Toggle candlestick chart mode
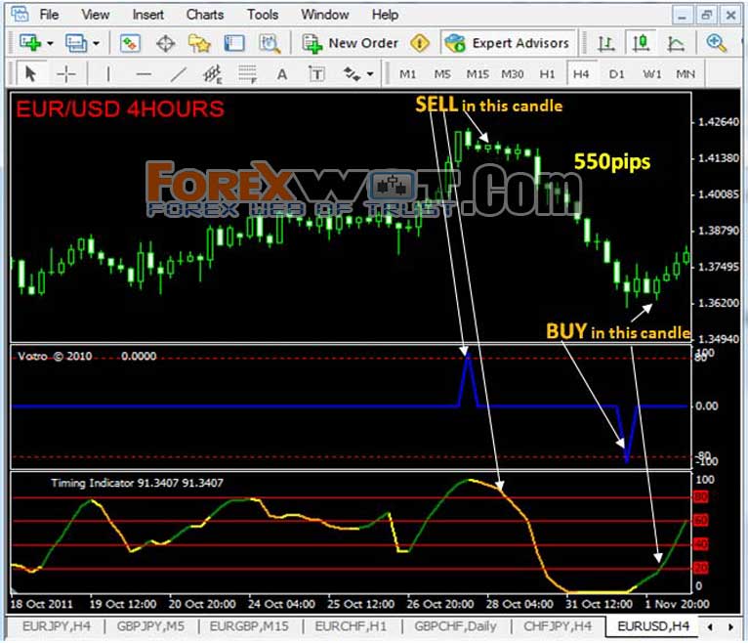The image size is (748, 643). pyautogui.click(x=642, y=43)
